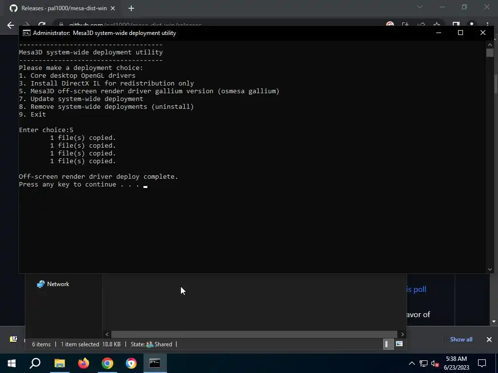Click the Explorer horizontal scrollbar right arrow
The image size is (498, 373).
tap(402, 334)
